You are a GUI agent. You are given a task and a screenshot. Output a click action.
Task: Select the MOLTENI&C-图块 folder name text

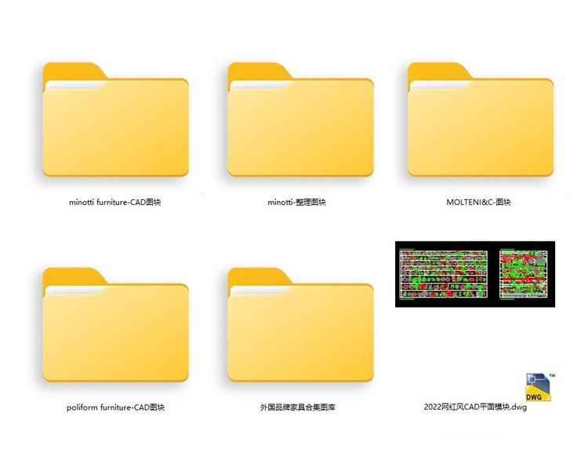pos(478,202)
